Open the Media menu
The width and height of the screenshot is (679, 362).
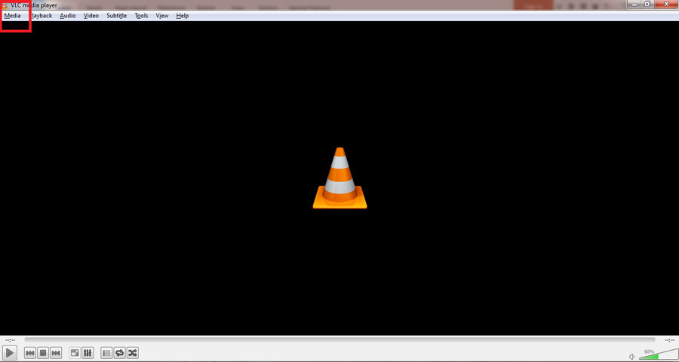pyautogui.click(x=13, y=16)
